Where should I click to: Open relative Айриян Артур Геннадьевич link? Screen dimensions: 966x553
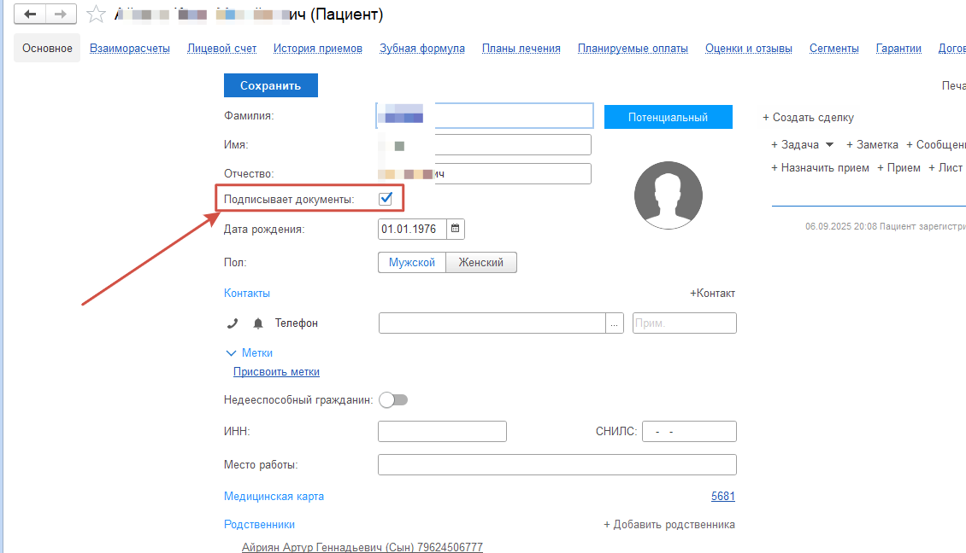(x=362, y=547)
